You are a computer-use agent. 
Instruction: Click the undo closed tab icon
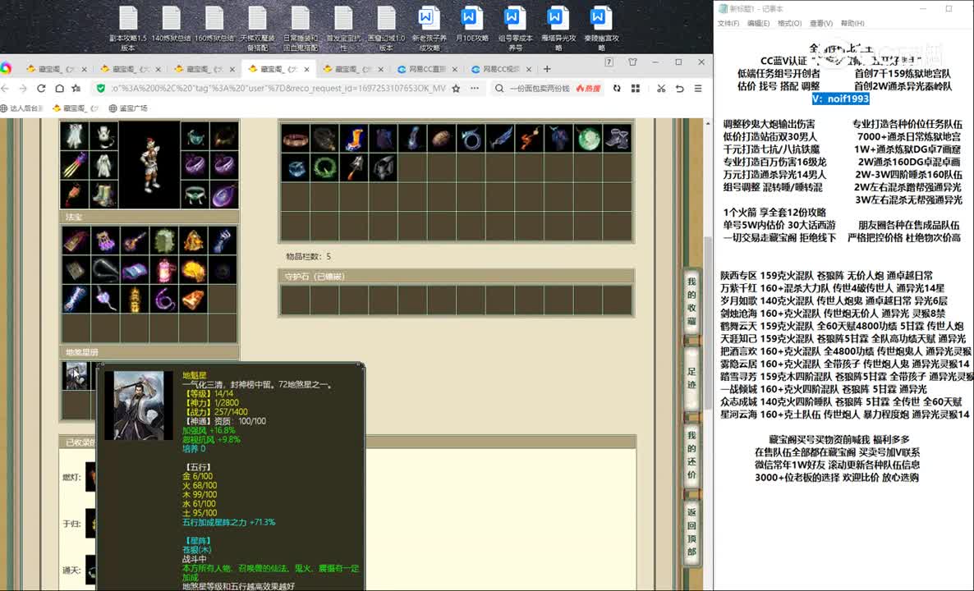point(679,88)
